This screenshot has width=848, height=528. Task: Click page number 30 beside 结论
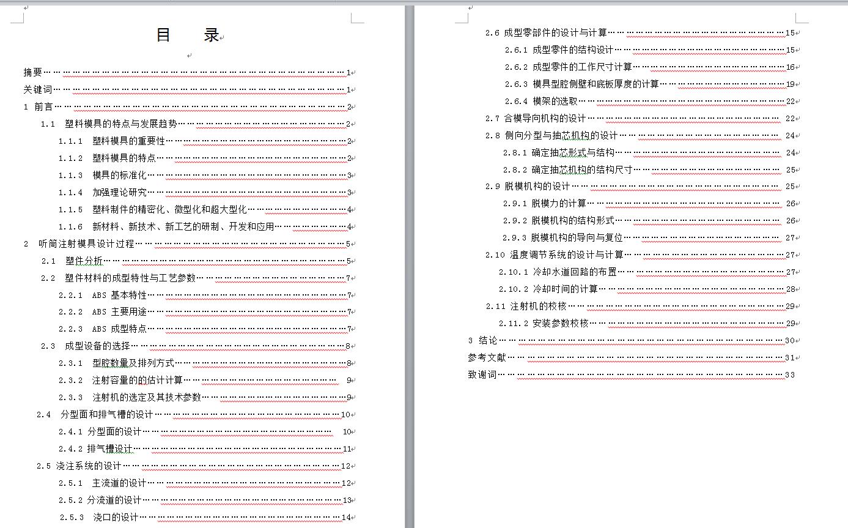[x=790, y=340]
